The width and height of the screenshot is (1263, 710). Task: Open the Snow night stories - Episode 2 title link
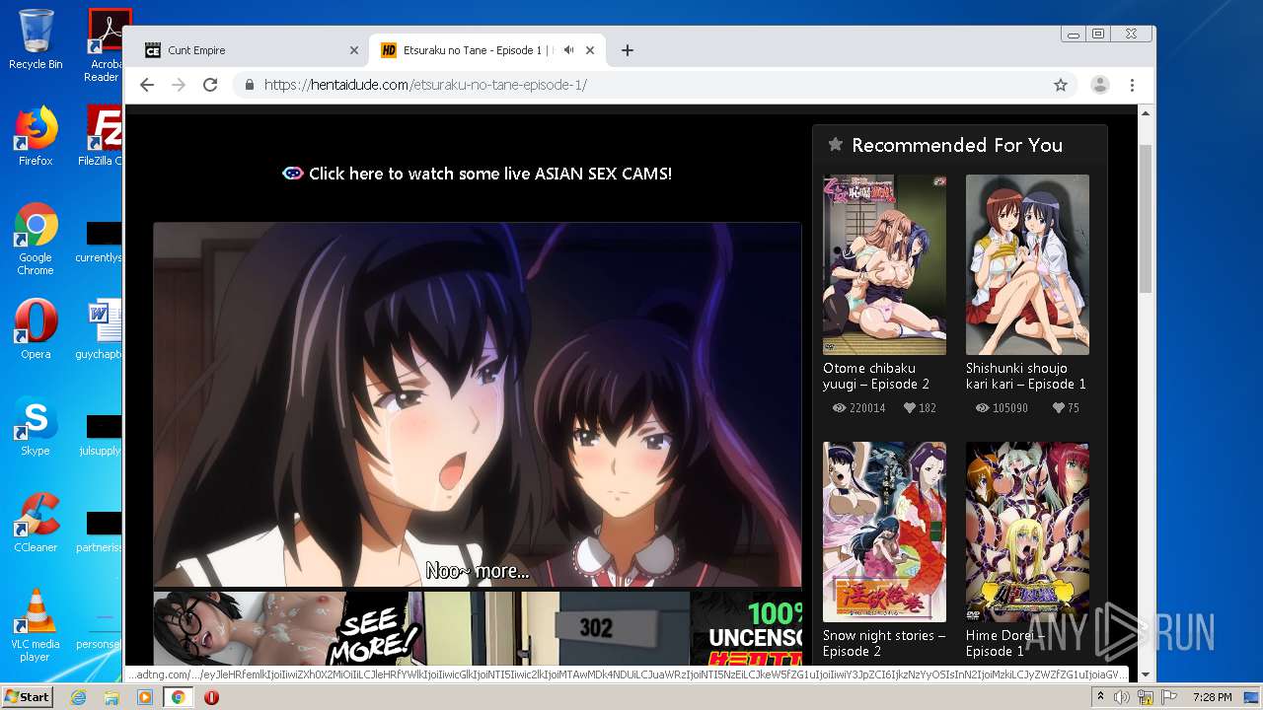(x=884, y=643)
